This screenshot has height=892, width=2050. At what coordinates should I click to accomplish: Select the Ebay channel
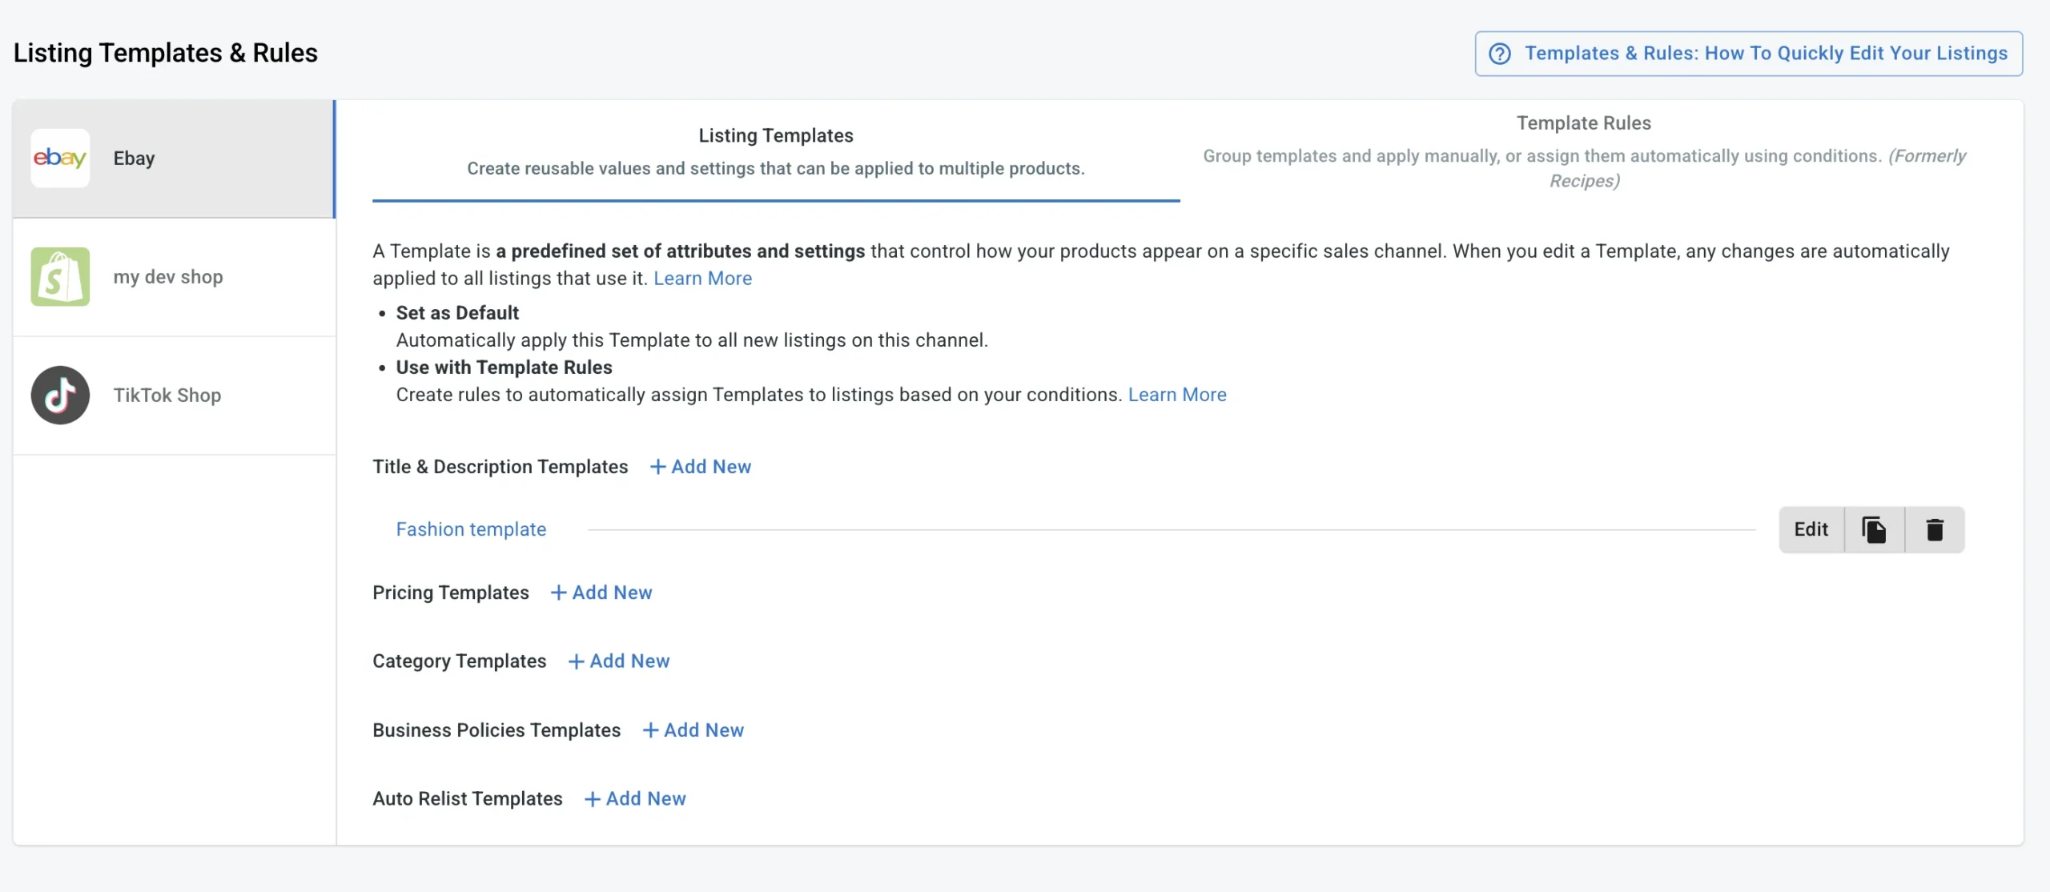tap(174, 159)
